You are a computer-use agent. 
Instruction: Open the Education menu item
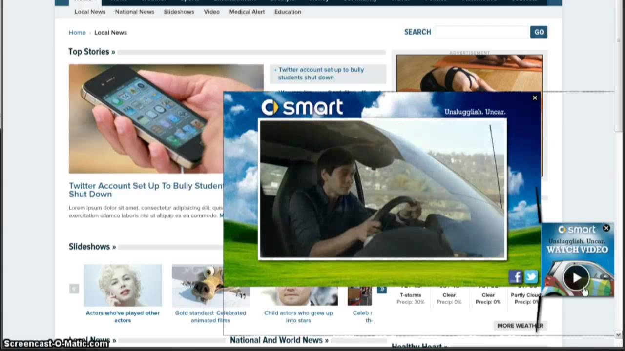click(288, 12)
